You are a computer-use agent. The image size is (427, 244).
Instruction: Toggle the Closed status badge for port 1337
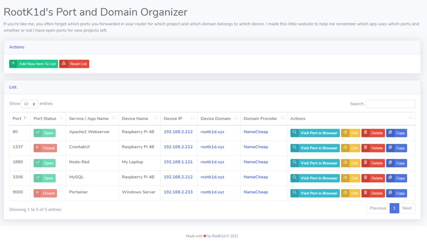coord(45,148)
